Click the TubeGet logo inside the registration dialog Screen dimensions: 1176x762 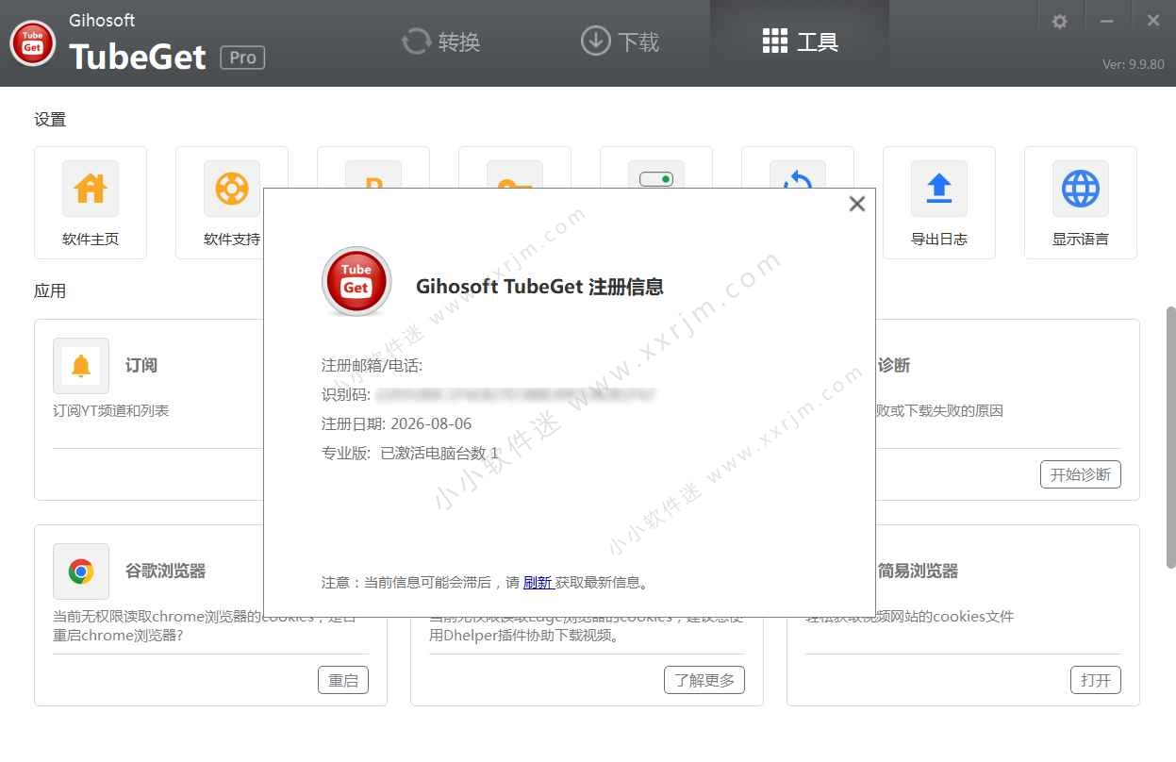pos(356,281)
